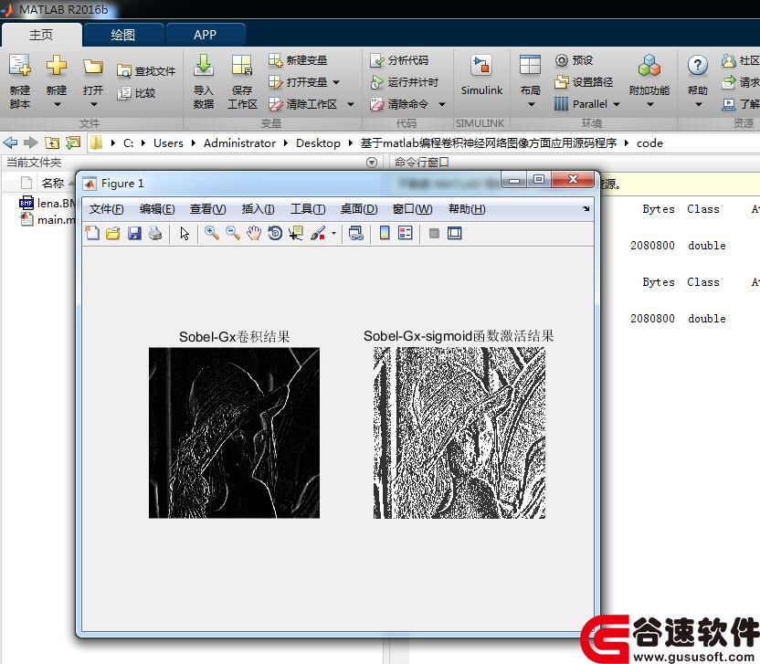Open Edit (编辑) menu in Figure 1
Viewport: 760px width, 664px height.
pos(157,209)
